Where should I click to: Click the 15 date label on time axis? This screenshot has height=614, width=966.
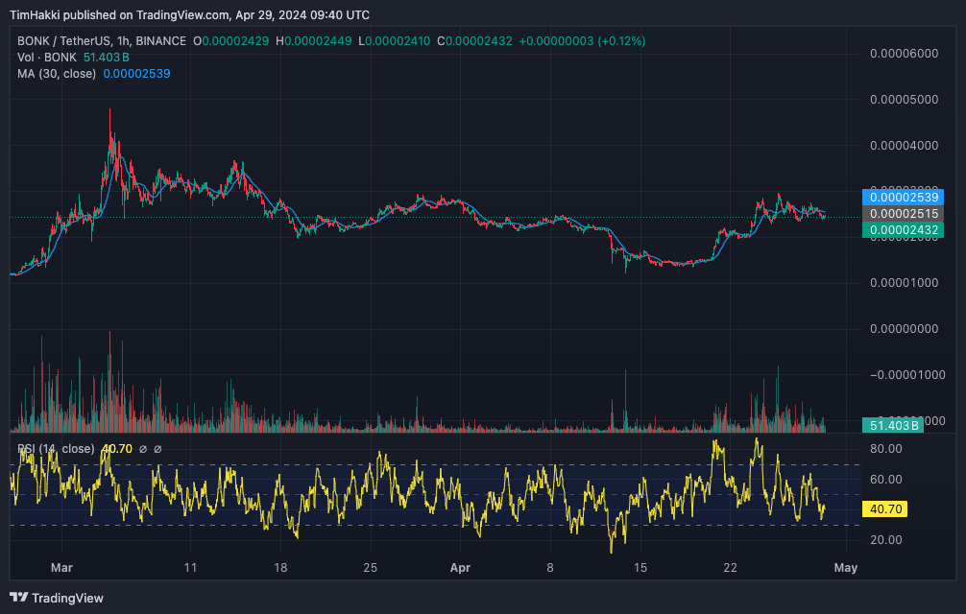[640, 568]
